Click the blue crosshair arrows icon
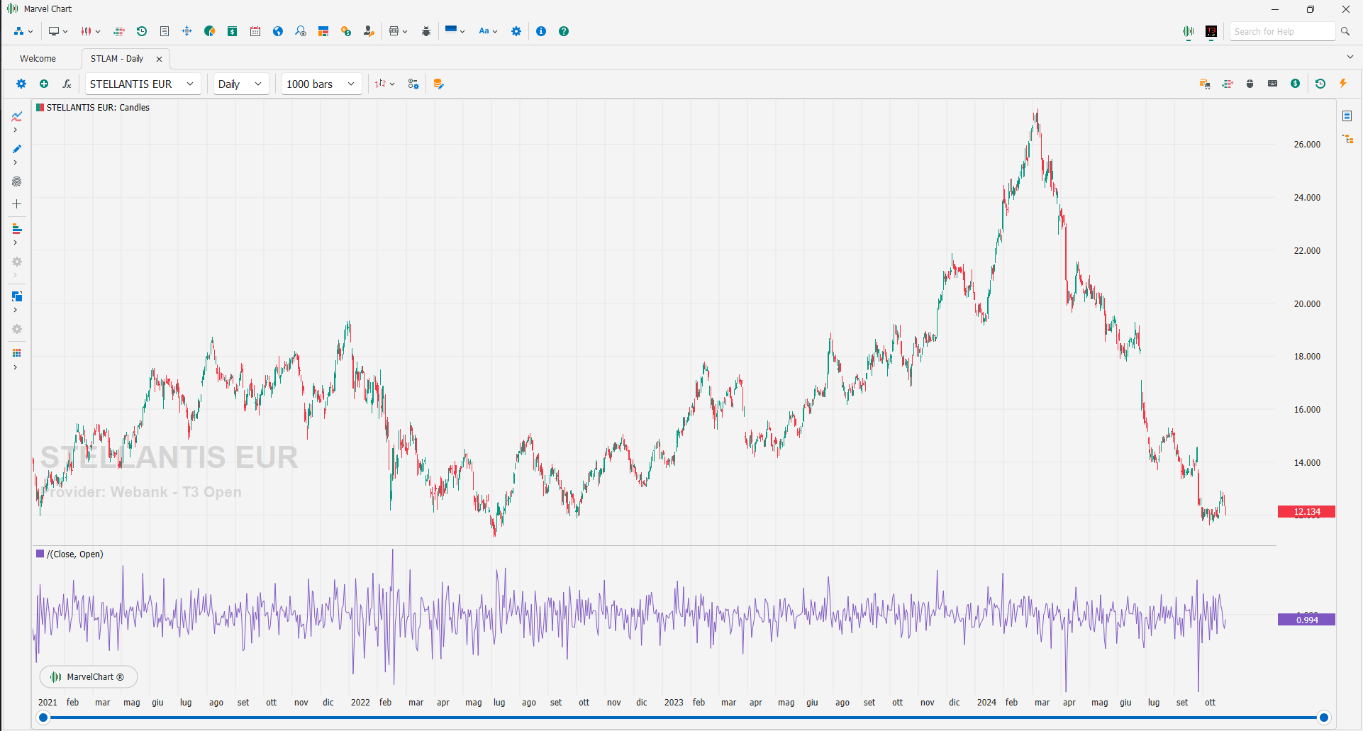Screen dimensions: 1363x731 (187, 31)
